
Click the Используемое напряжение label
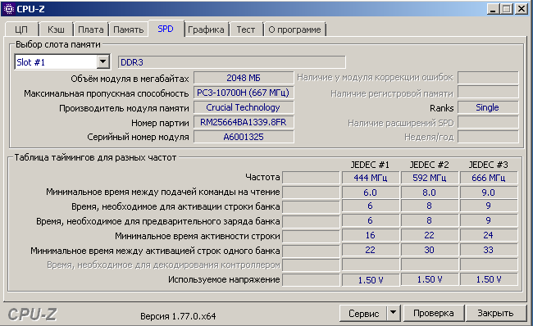[x=224, y=279]
